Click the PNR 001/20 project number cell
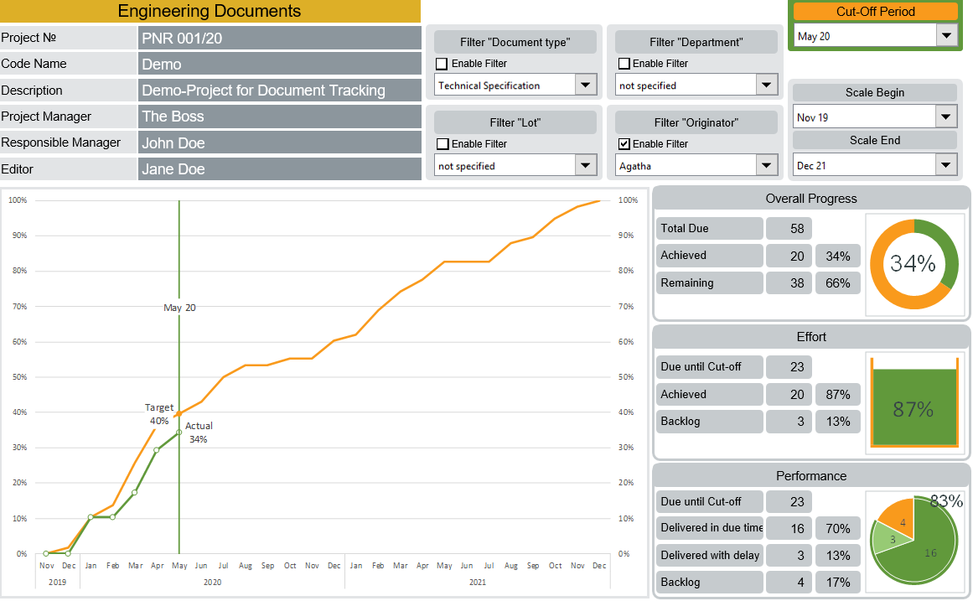 (279, 38)
